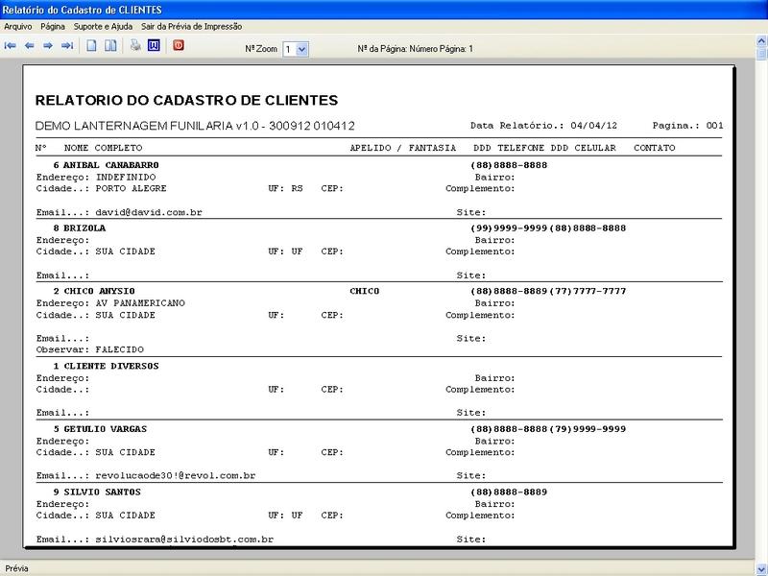768x576 pixels.
Task: Click the Pagina.: 001 text
Action: point(687,126)
